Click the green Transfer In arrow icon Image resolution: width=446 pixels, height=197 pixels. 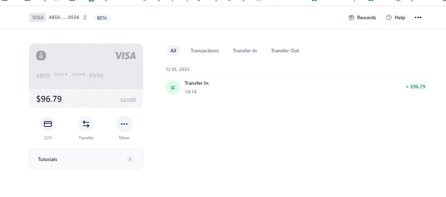coord(173,87)
